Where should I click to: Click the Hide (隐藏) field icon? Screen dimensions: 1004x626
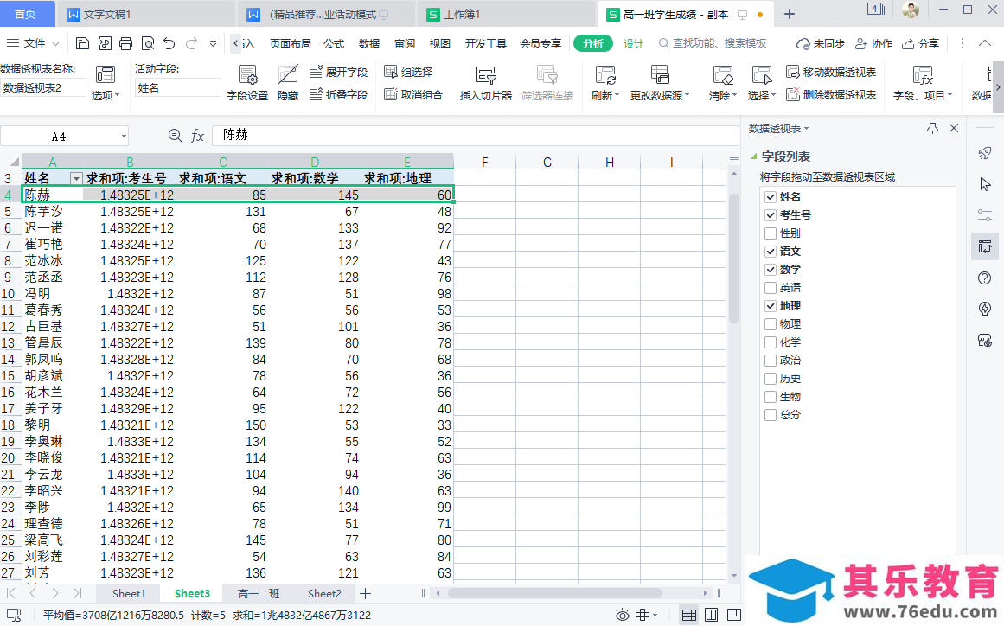287,83
